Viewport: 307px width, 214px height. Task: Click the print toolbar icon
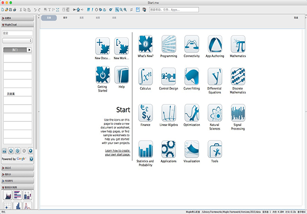coord(15,9)
